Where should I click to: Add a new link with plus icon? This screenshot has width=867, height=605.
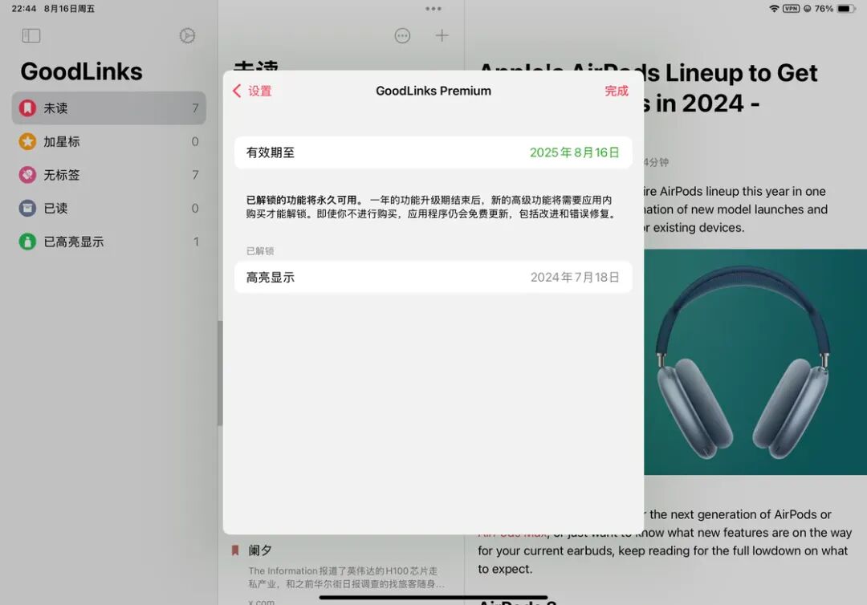pos(442,36)
